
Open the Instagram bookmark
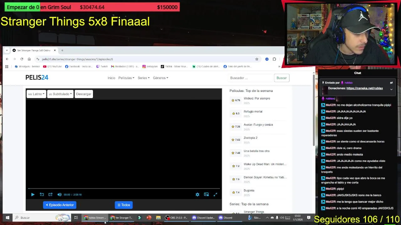coord(150,67)
